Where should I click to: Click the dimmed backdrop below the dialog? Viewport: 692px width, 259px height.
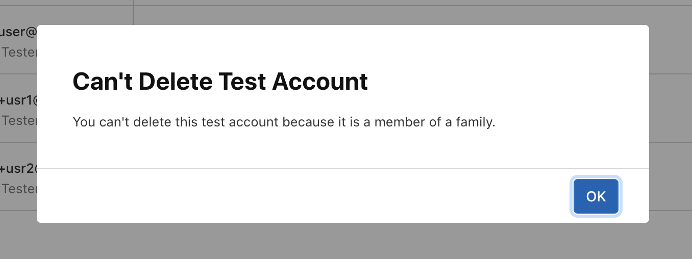346,242
